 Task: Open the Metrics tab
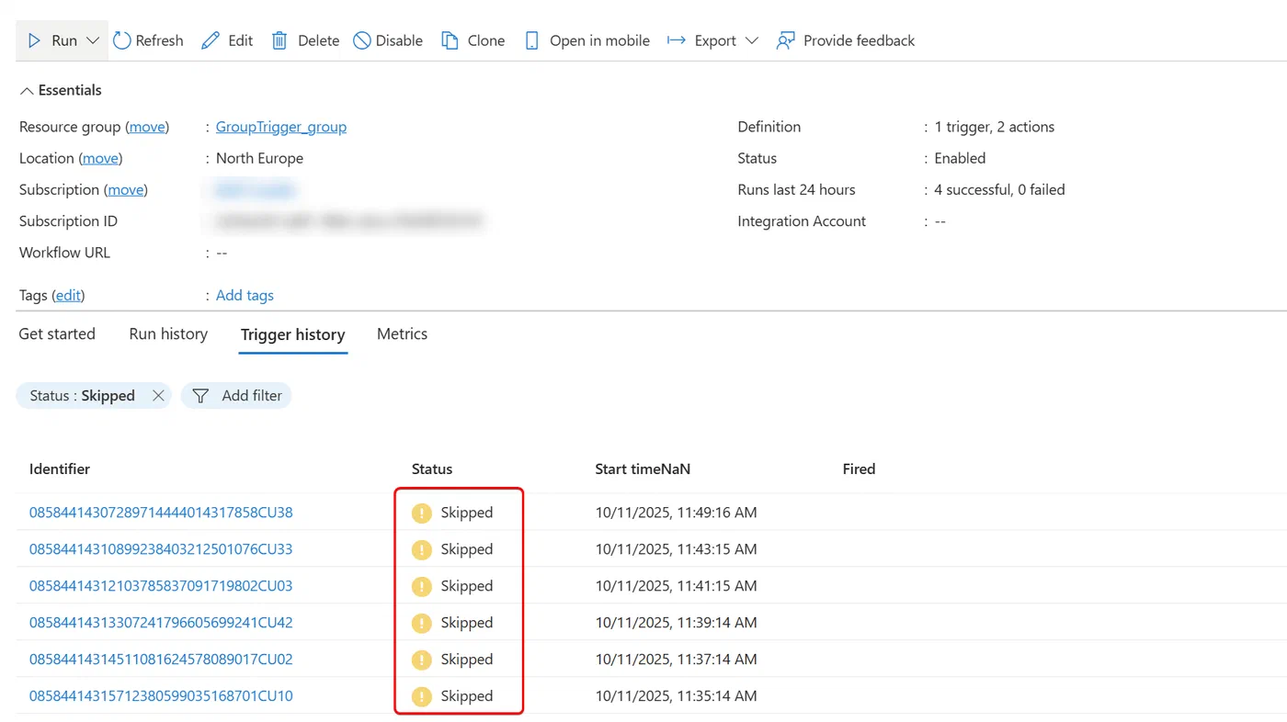pyautogui.click(x=402, y=333)
